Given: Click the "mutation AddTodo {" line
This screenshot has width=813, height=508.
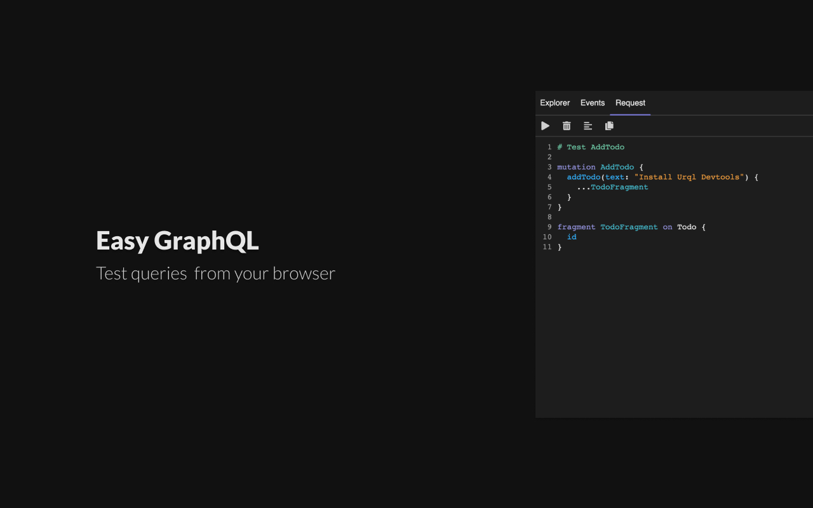Looking at the screenshot, I should click(600, 167).
